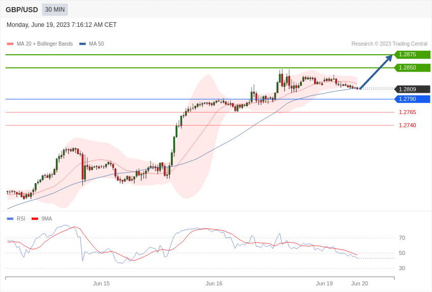432x292 pixels.
Task: Select the 1.2875 green price label
Action: [x=413, y=55]
